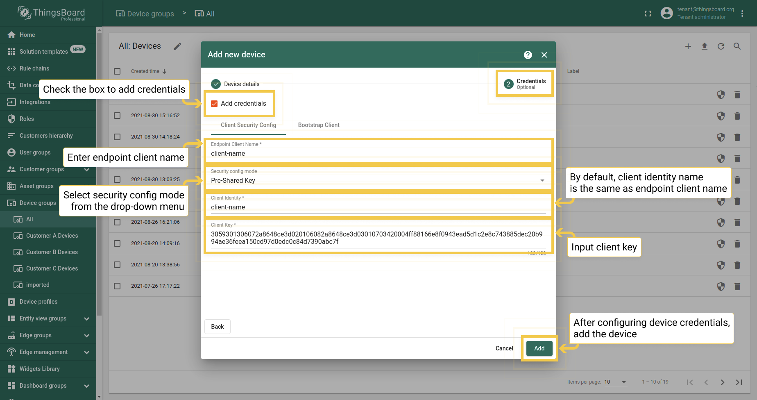The width and height of the screenshot is (757, 400).
Task: Select the 2021-07-26 17:17:22 row checkbox
Action: [x=117, y=286]
